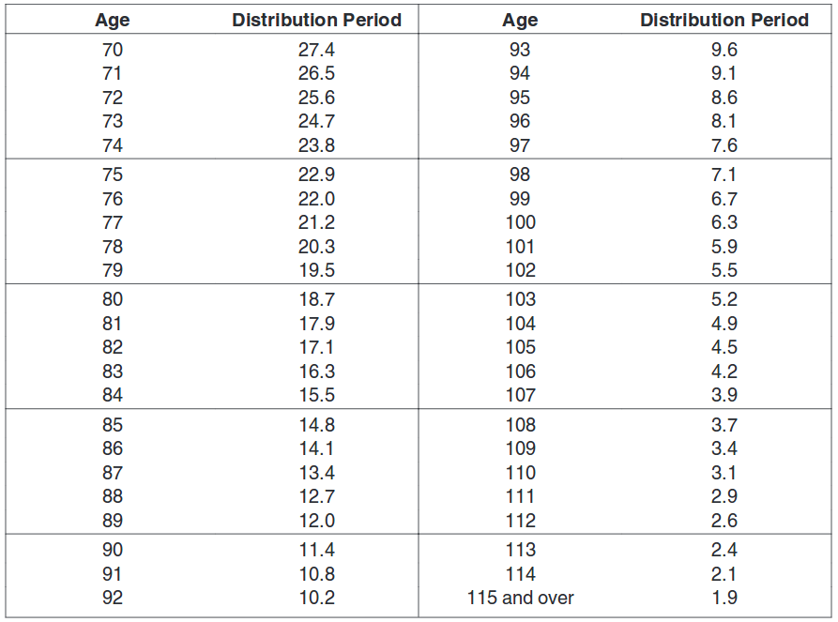Click the '115 and over' age cell
Image resolution: width=838 pixels, height=622 pixels.
[521, 597]
